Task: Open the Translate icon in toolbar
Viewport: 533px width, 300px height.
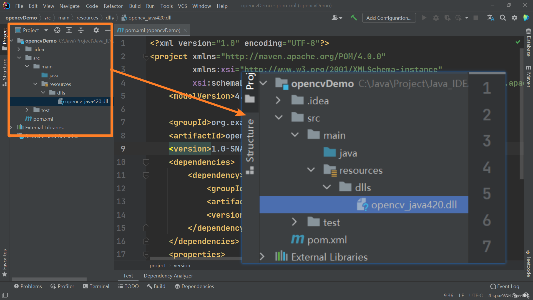Action: [x=491, y=18]
